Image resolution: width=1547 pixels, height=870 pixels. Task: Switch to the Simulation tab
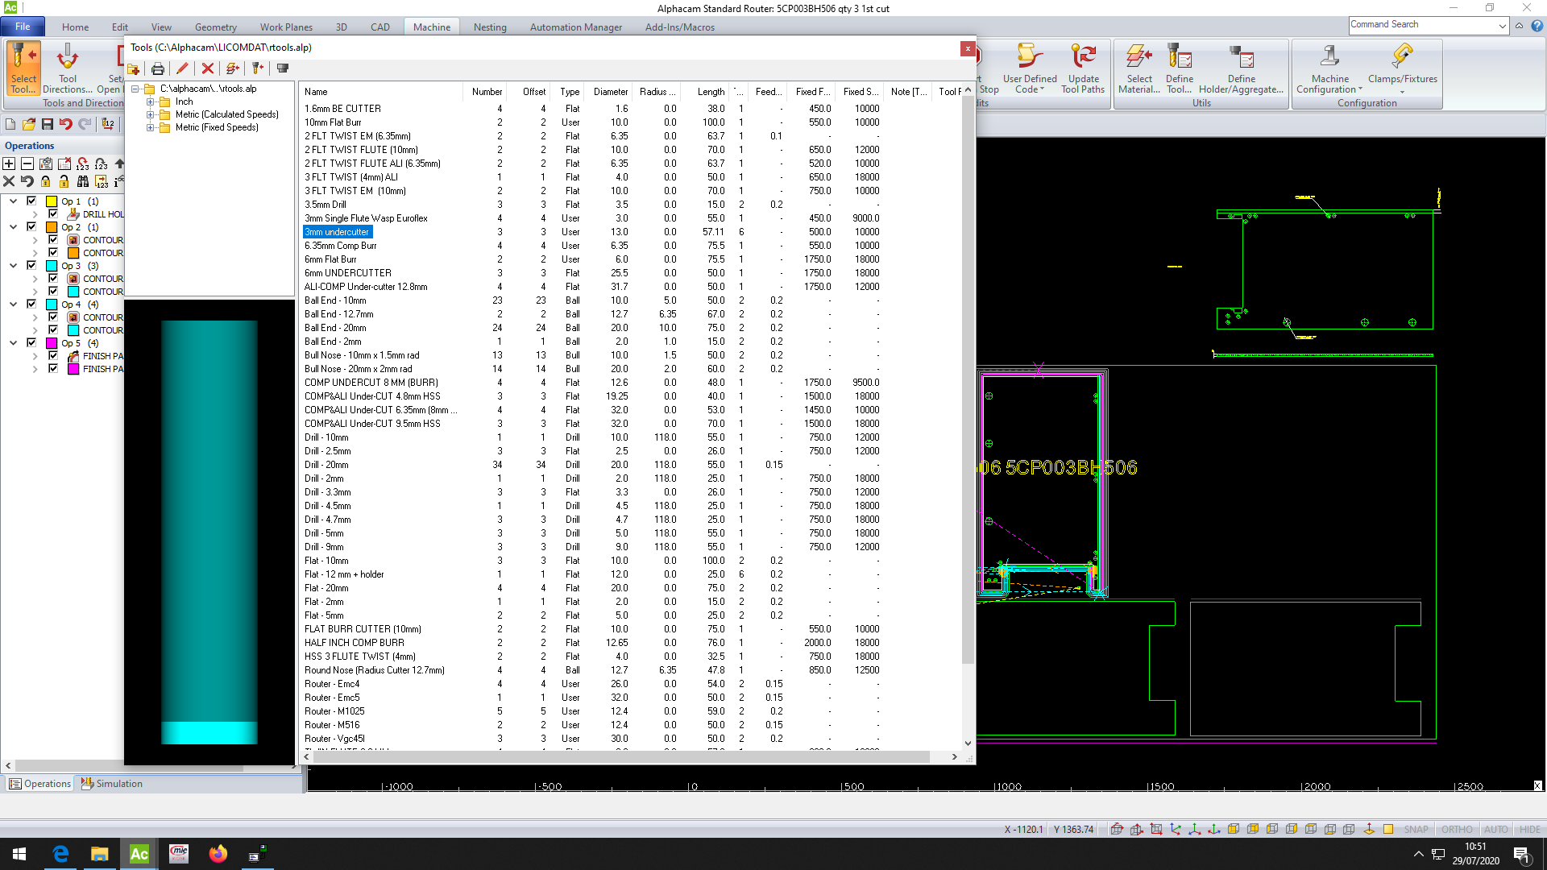tap(112, 783)
